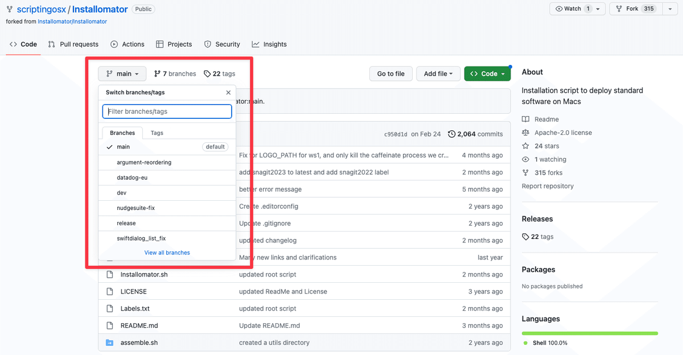The height and width of the screenshot is (355, 683).
Task: Open README.md file
Action: pos(139,325)
